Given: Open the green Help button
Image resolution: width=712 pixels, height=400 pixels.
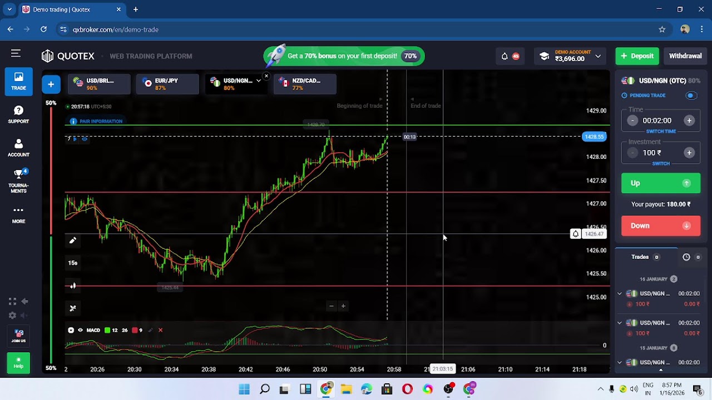Looking at the screenshot, I should [x=18, y=362].
